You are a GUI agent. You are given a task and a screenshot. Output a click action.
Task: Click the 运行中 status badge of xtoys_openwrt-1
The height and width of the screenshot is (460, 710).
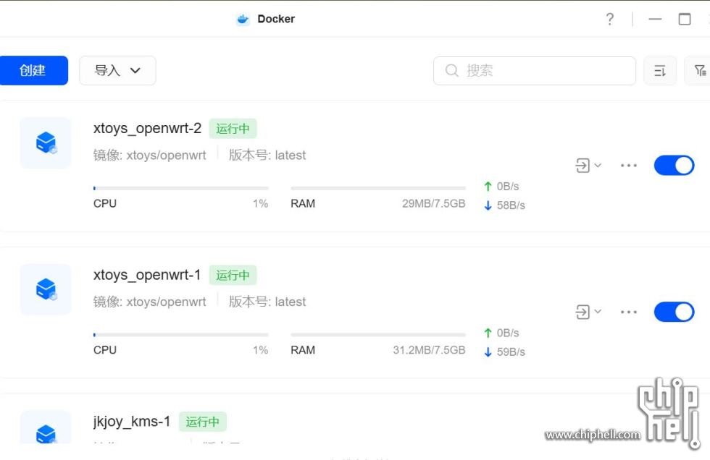coord(233,275)
